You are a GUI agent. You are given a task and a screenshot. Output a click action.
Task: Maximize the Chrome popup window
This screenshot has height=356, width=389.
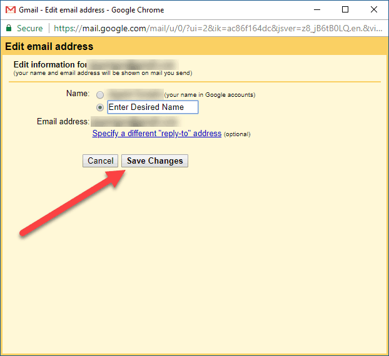(x=345, y=9)
